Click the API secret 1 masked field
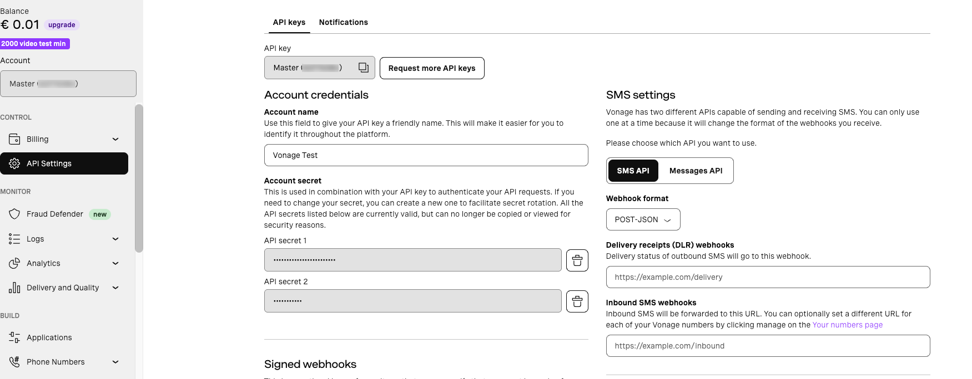The height and width of the screenshot is (379, 972). (x=412, y=260)
